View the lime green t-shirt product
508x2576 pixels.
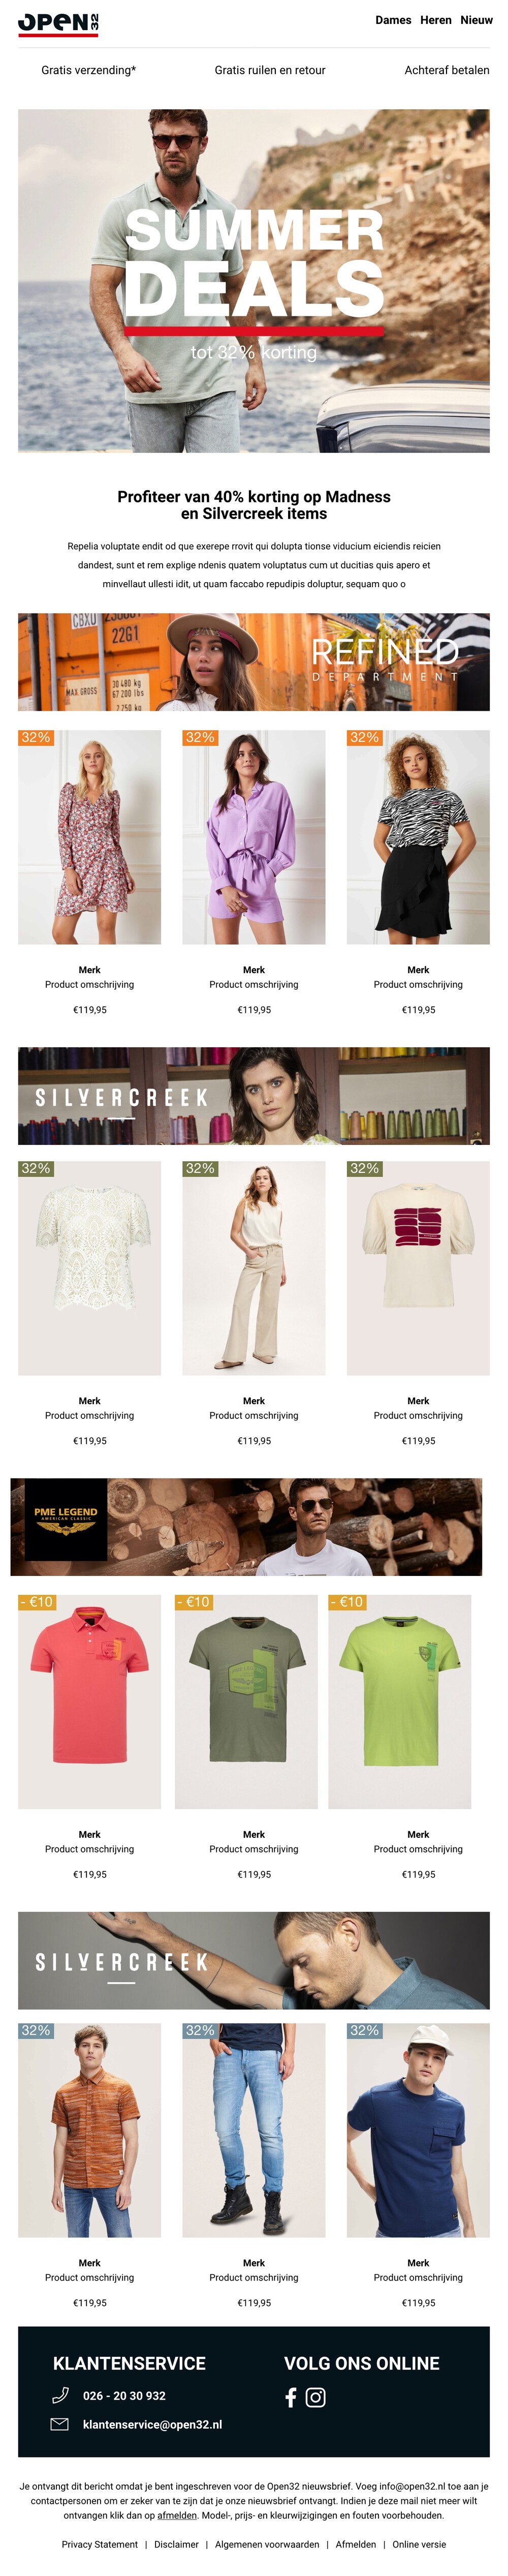pos(400,1701)
